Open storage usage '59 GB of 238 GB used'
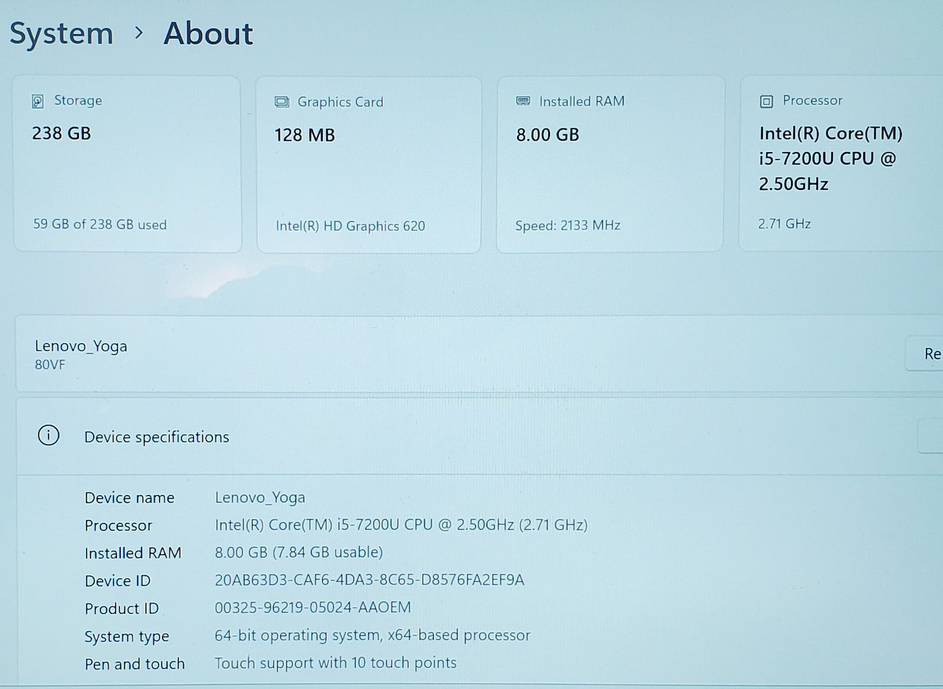The width and height of the screenshot is (943, 689). pos(100,225)
